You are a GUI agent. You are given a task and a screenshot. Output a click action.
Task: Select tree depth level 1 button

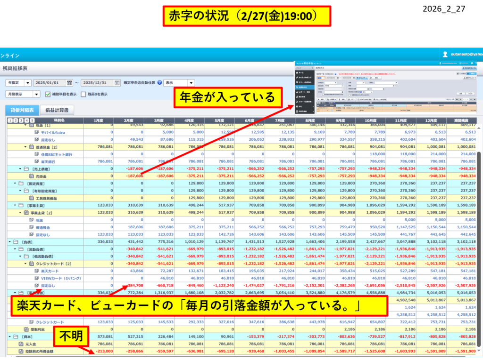coord(10,120)
